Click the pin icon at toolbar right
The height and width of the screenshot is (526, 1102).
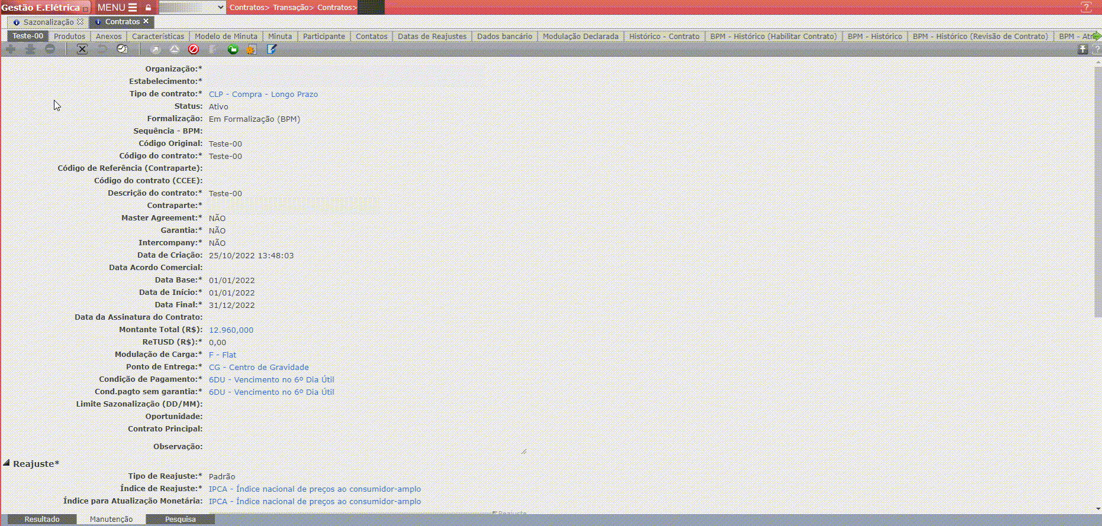1082,50
